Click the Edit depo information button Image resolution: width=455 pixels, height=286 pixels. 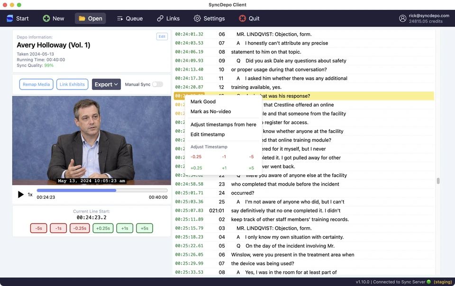tap(162, 36)
